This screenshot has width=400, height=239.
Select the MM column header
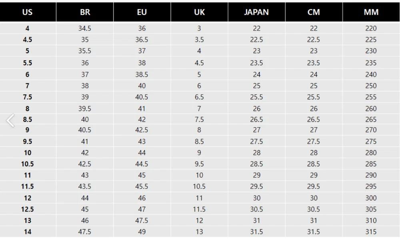tap(371, 12)
